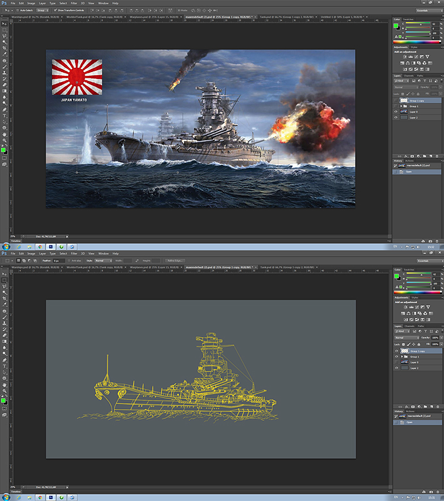The height and width of the screenshot is (501, 444).
Task: Select the Crop tool in upper Photoshop window
Action: tap(4, 48)
